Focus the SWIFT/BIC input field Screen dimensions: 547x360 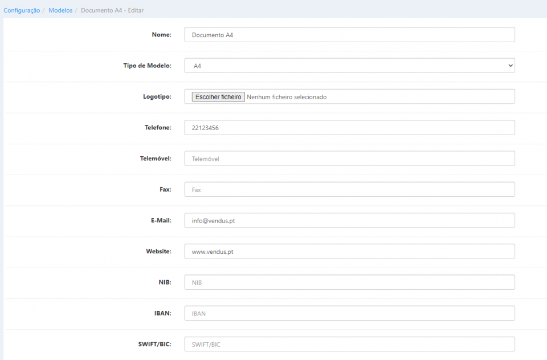[349, 344]
